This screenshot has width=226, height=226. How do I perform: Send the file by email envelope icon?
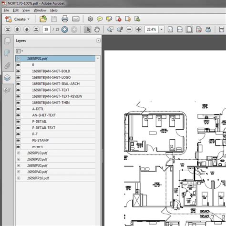point(76,19)
